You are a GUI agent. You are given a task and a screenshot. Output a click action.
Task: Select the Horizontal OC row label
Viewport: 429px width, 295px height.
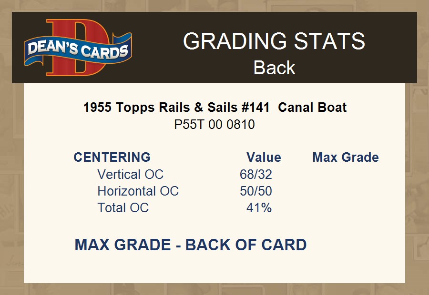138,191
